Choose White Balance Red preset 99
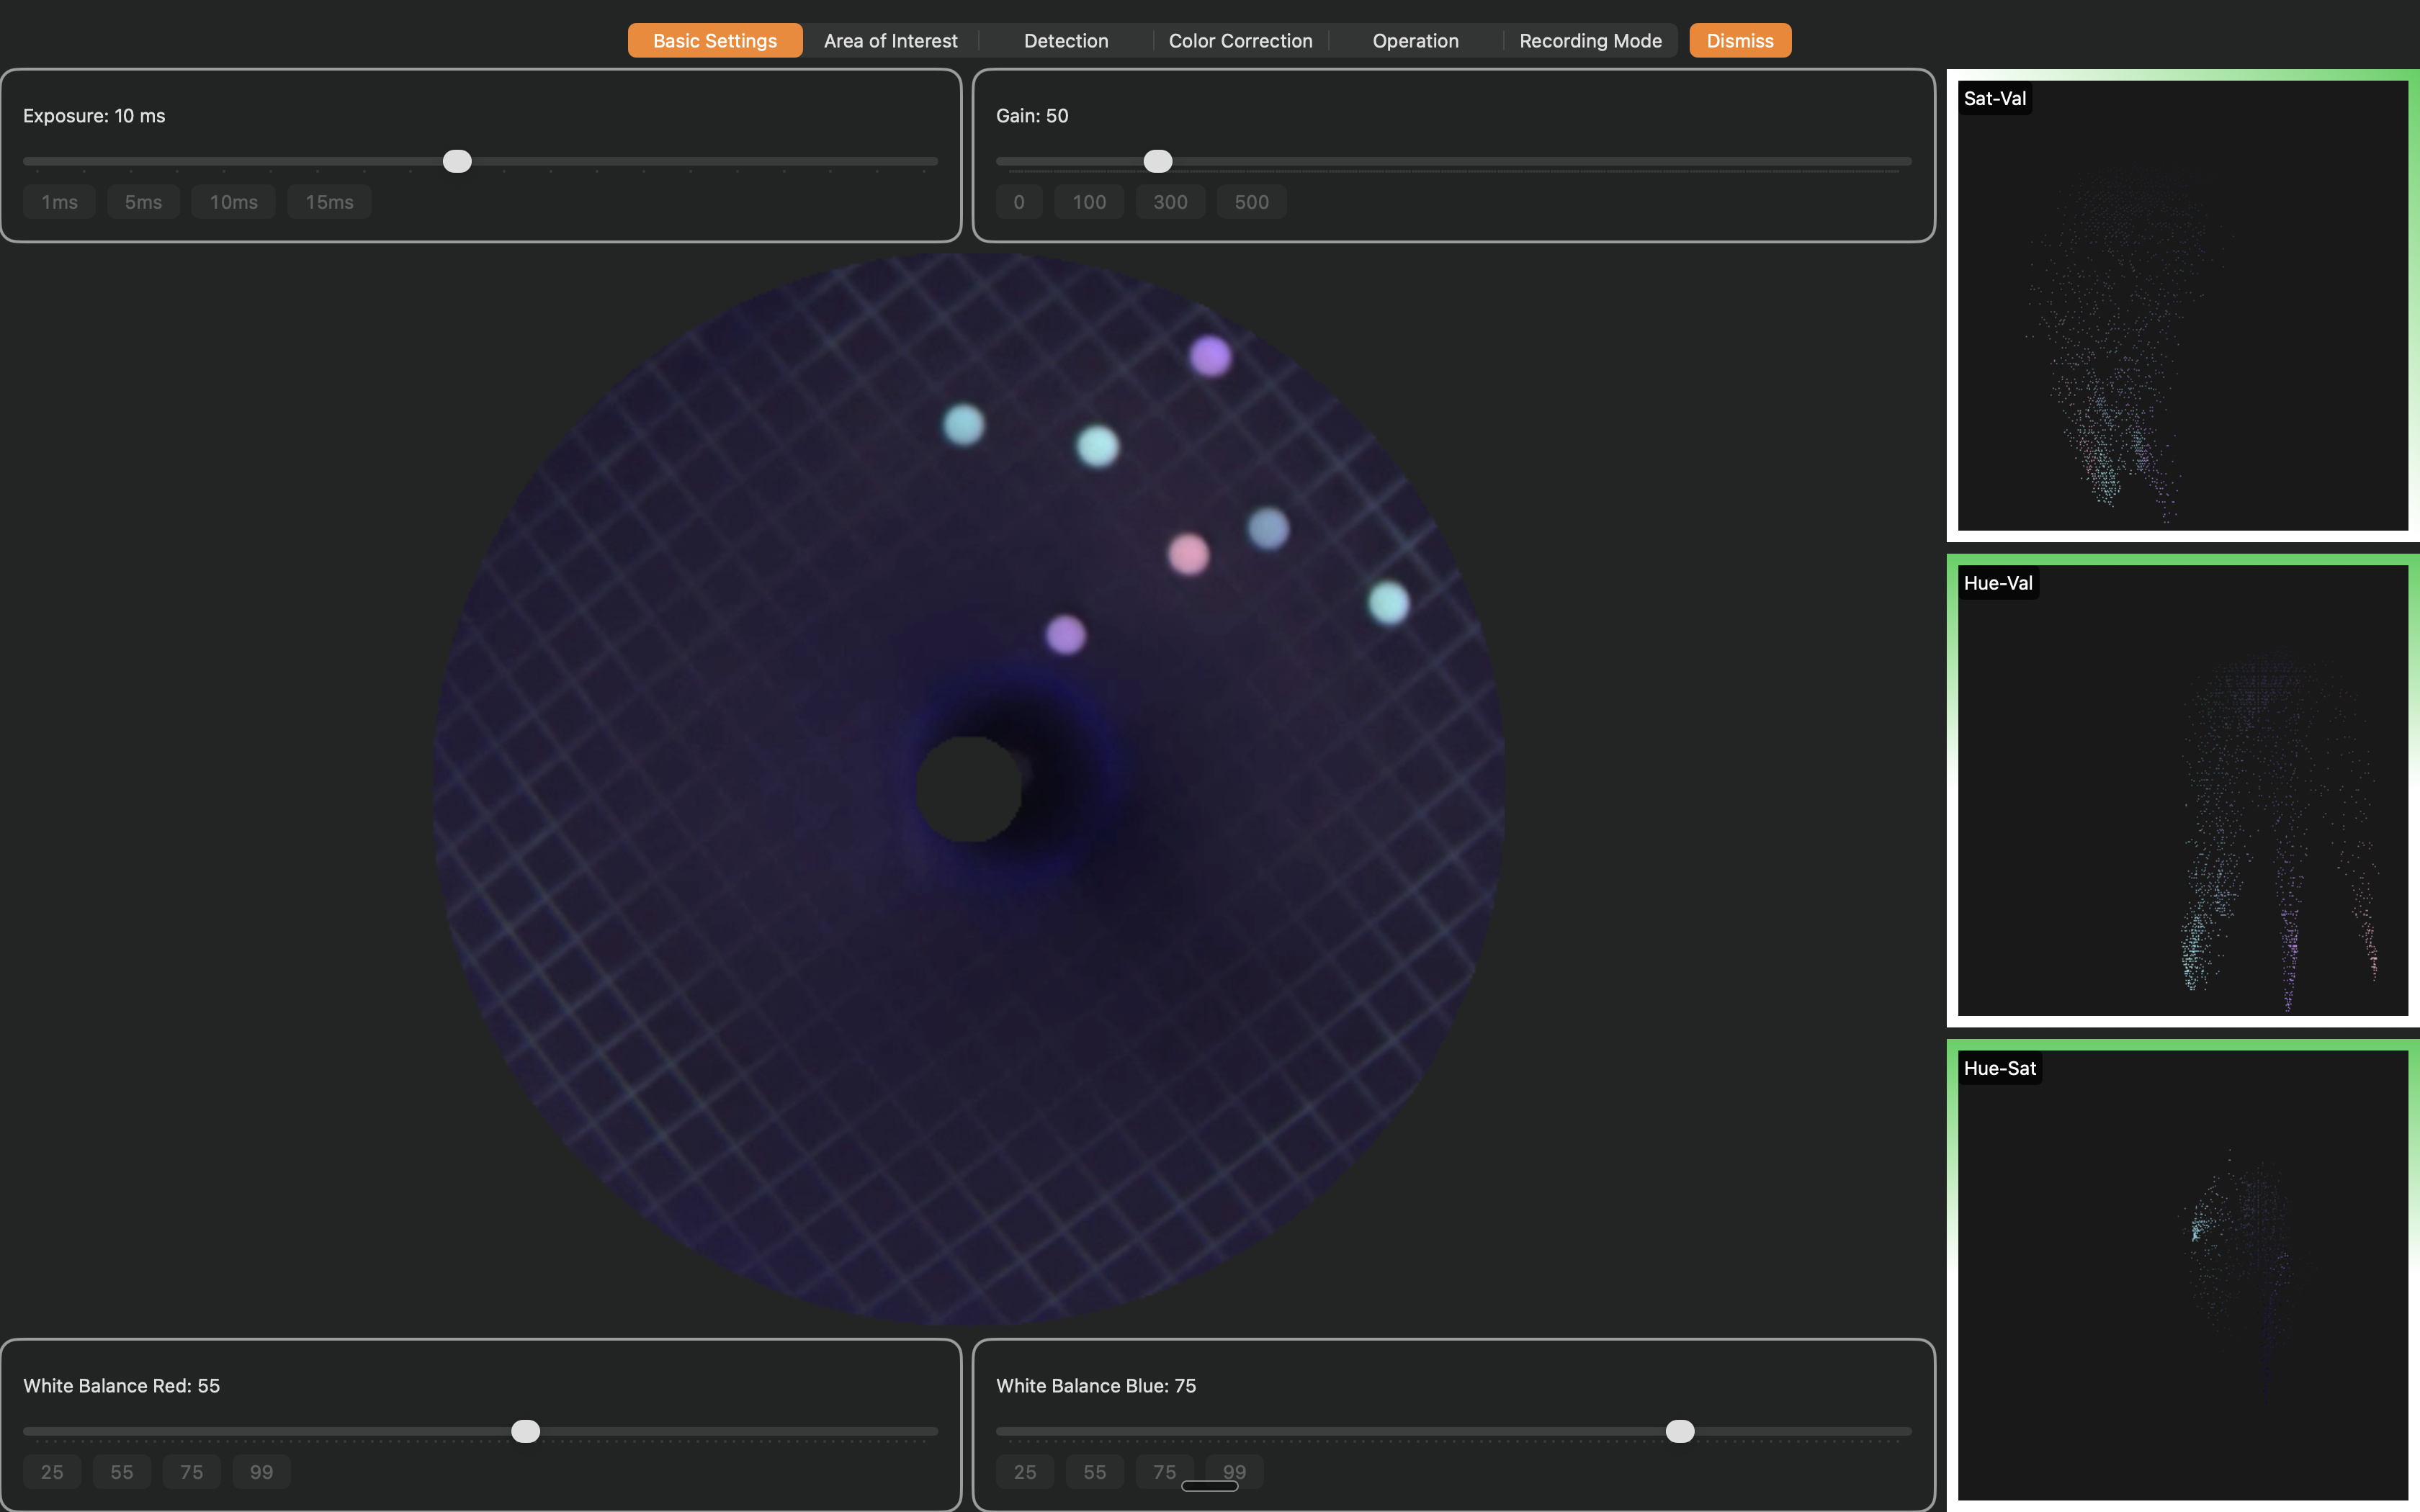2420x1512 pixels. [x=261, y=1472]
